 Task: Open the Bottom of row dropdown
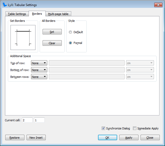[39, 70]
